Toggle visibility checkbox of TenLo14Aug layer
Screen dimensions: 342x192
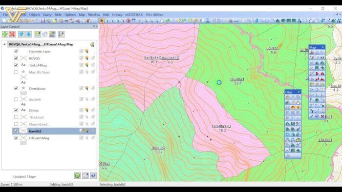coord(16,65)
